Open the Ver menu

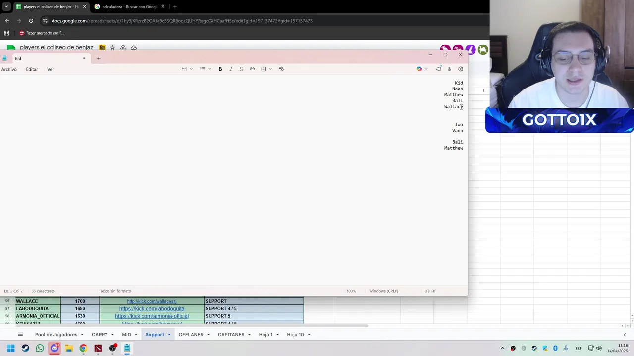tap(51, 69)
